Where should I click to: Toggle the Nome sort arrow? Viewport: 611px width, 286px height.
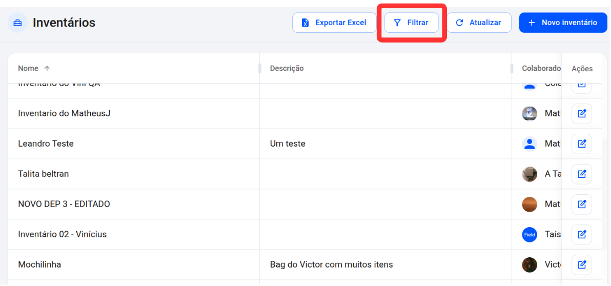click(x=47, y=69)
